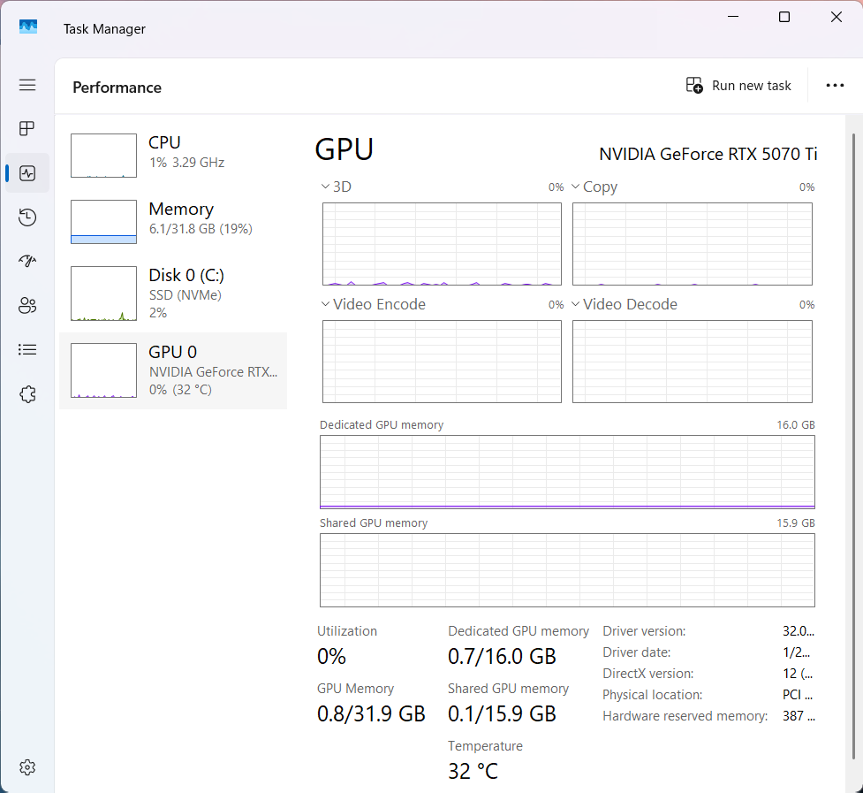The height and width of the screenshot is (793, 863).
Task: Click the Video Encode usage graph
Action: [x=442, y=362]
